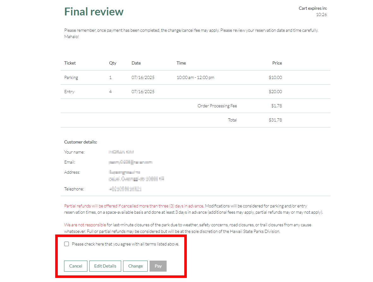Open Edit Details button
The height and width of the screenshot is (282, 373).
[105, 266]
